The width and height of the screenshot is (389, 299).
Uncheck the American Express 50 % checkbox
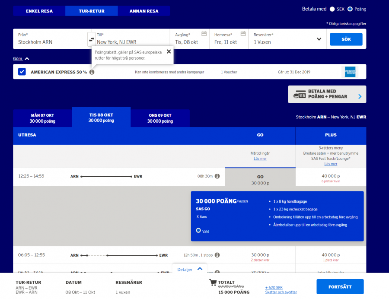click(22, 72)
